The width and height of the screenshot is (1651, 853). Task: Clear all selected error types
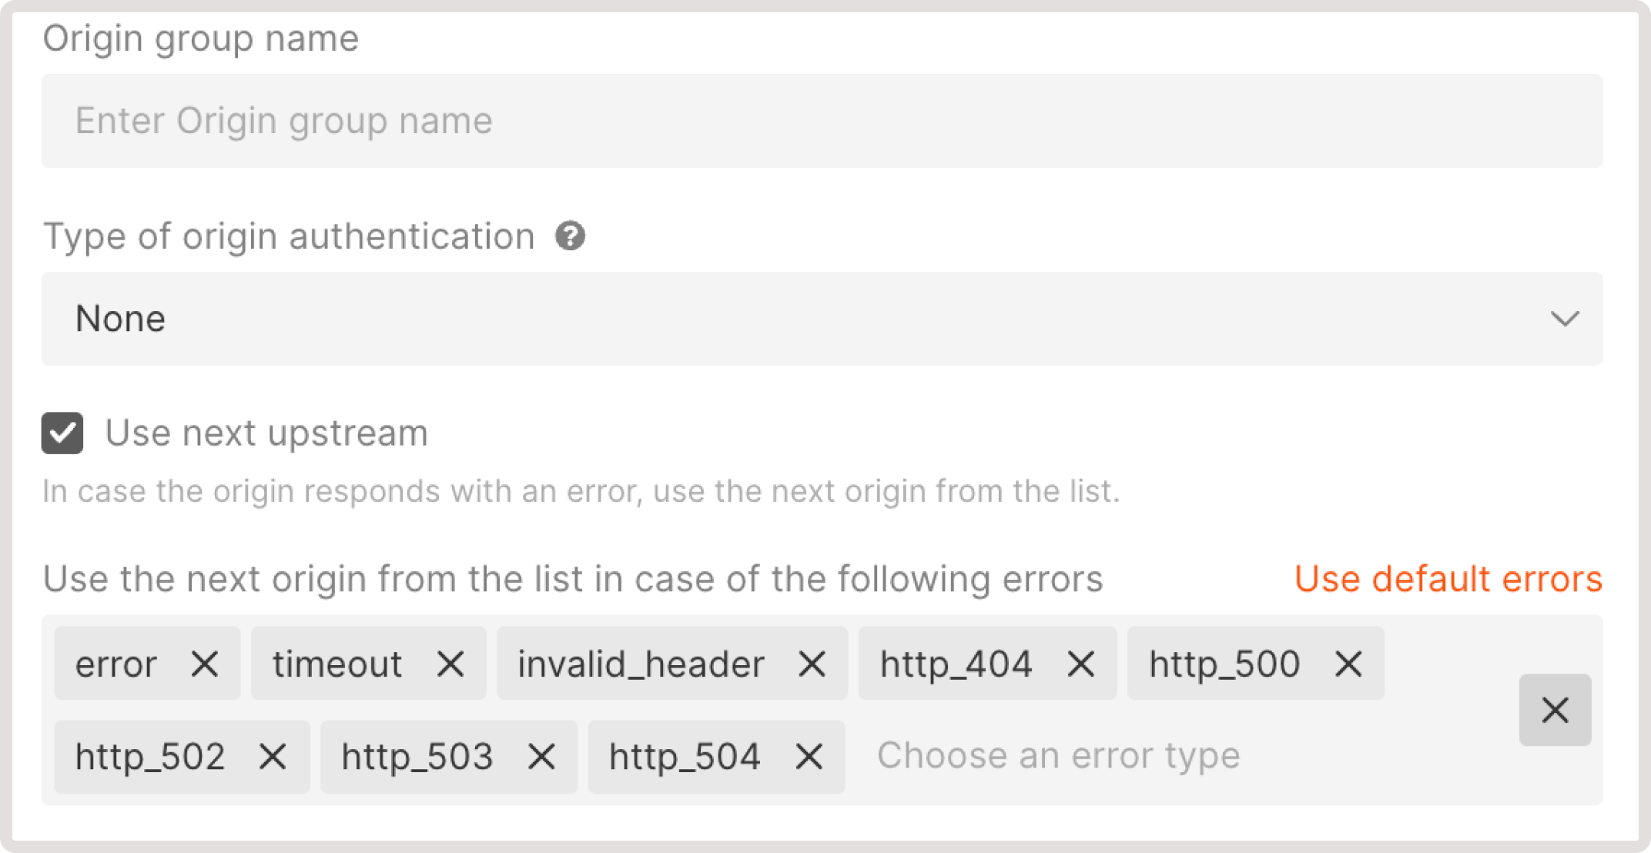1555,709
